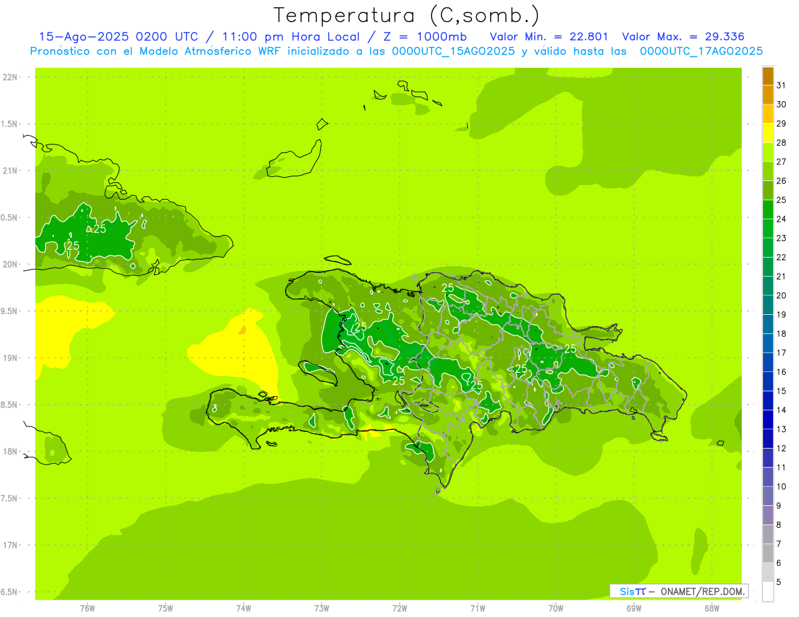Click the "70W" longitude label

(x=556, y=608)
